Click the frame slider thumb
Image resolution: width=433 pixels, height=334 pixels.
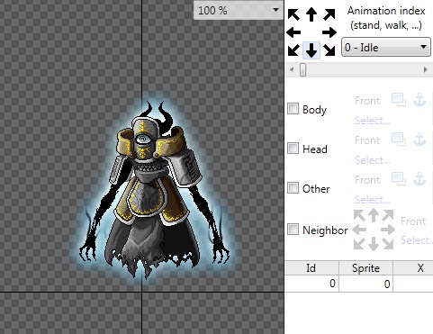pos(302,69)
